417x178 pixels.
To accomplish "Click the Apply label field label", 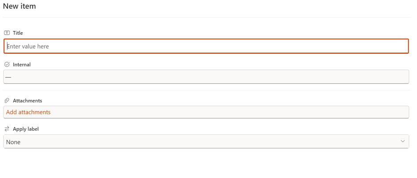I will pyautogui.click(x=26, y=129).
